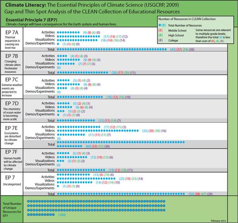Viewport: 238px width, 223px height.
Task: Select the EP 7A section label
Action: pyautogui.click(x=12, y=32)
